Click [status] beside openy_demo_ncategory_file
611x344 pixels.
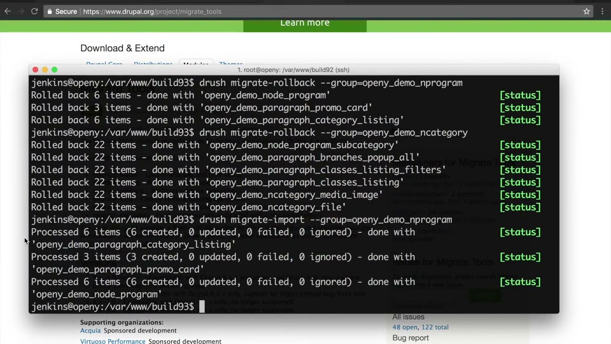[x=520, y=207]
